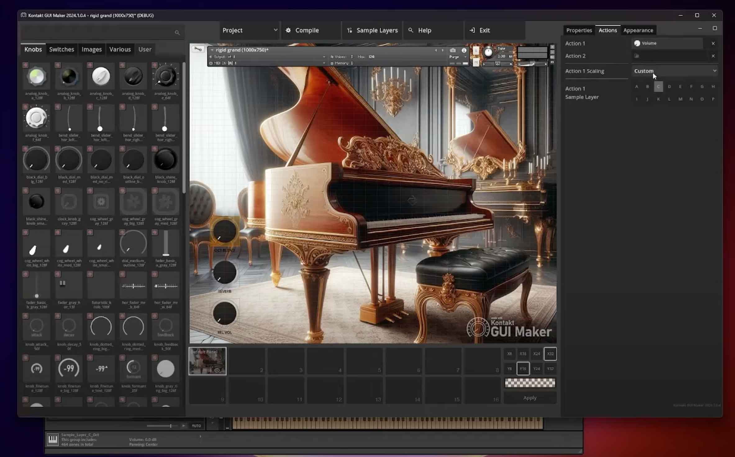Open the Project dropdown menu

250,30
